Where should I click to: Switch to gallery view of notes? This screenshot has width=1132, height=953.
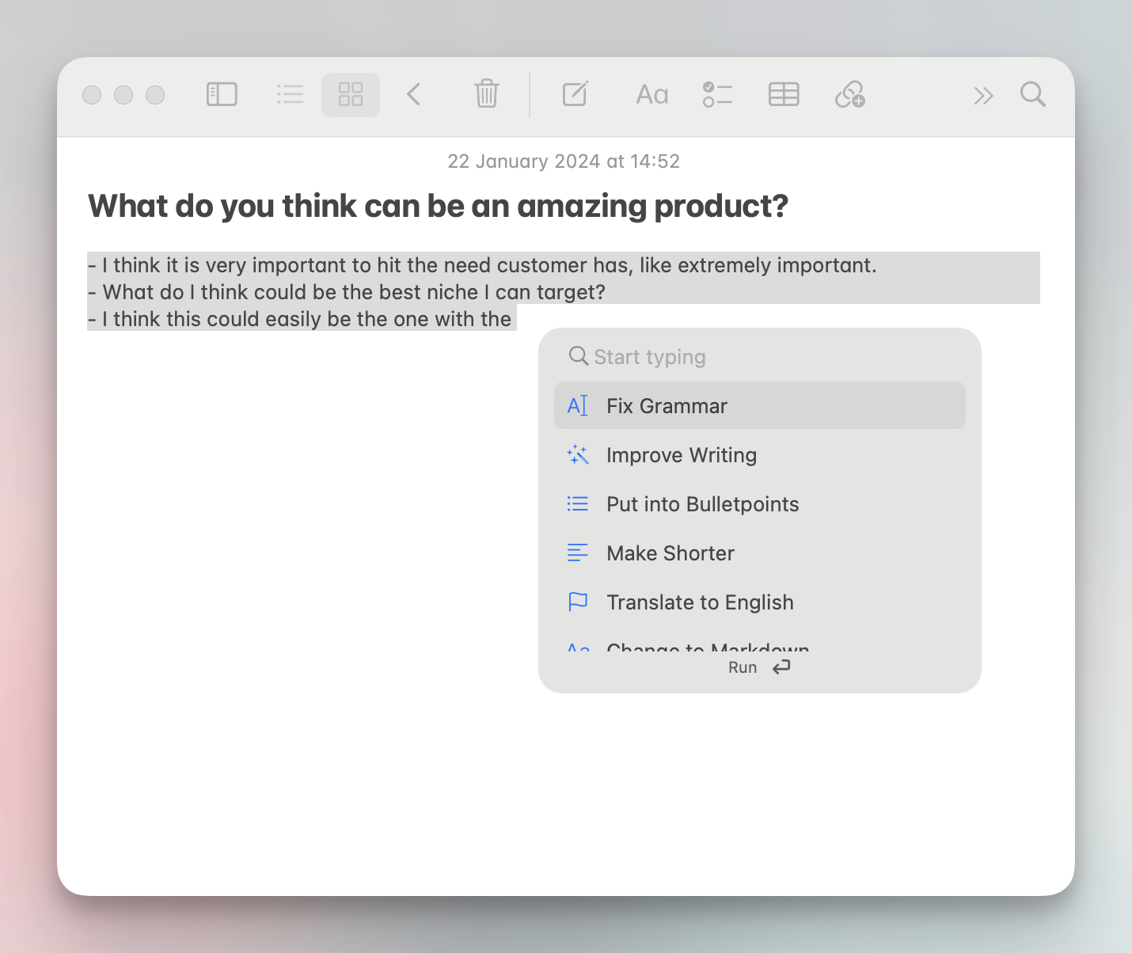tap(351, 94)
